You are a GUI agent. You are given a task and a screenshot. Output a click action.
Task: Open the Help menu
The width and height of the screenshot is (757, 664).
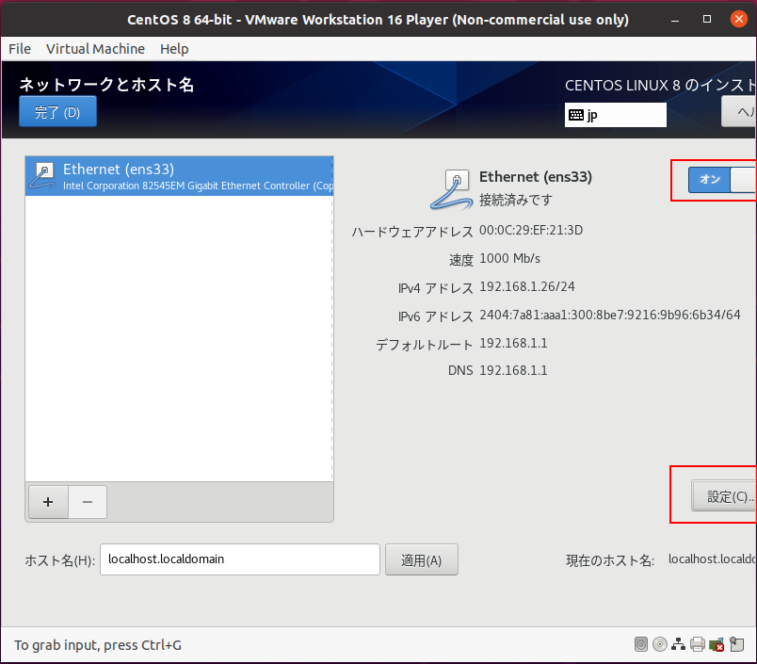tap(174, 49)
